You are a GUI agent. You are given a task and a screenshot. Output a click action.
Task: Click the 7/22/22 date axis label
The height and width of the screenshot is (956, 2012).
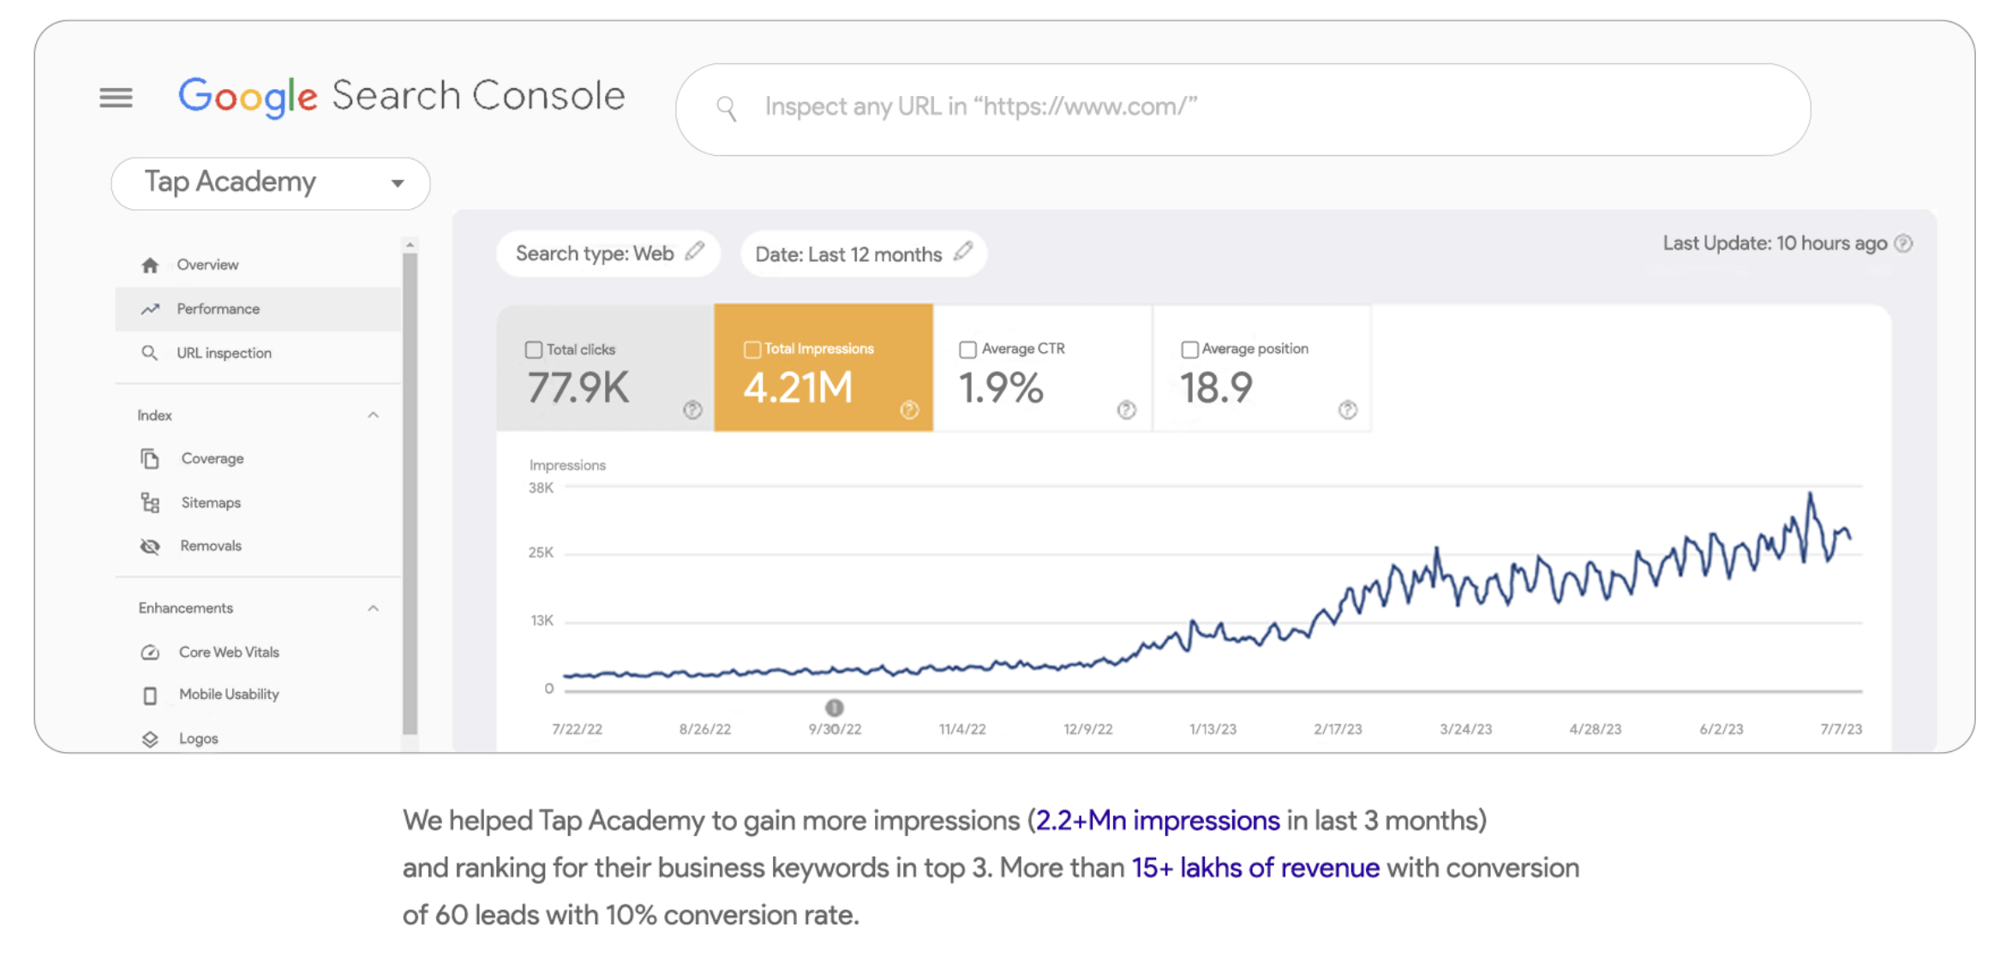coord(577,730)
